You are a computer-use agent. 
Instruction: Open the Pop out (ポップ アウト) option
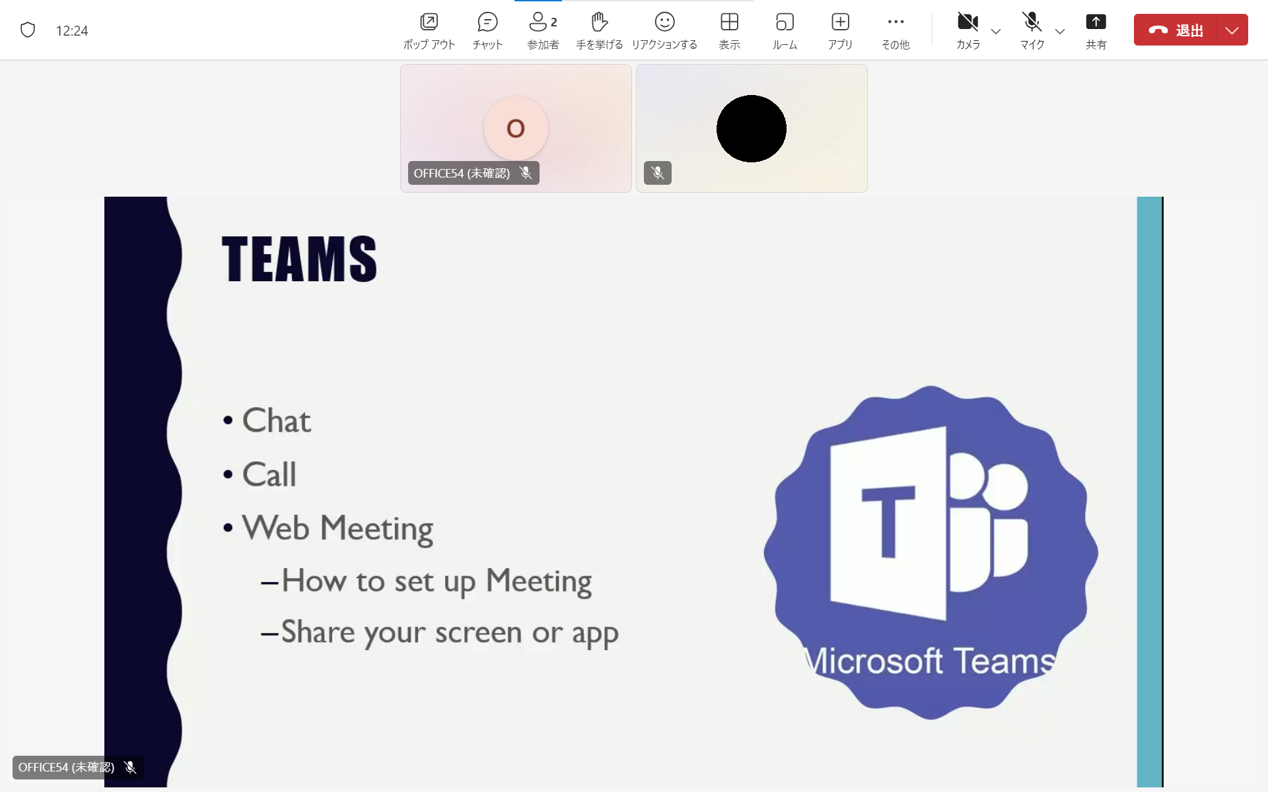[429, 30]
